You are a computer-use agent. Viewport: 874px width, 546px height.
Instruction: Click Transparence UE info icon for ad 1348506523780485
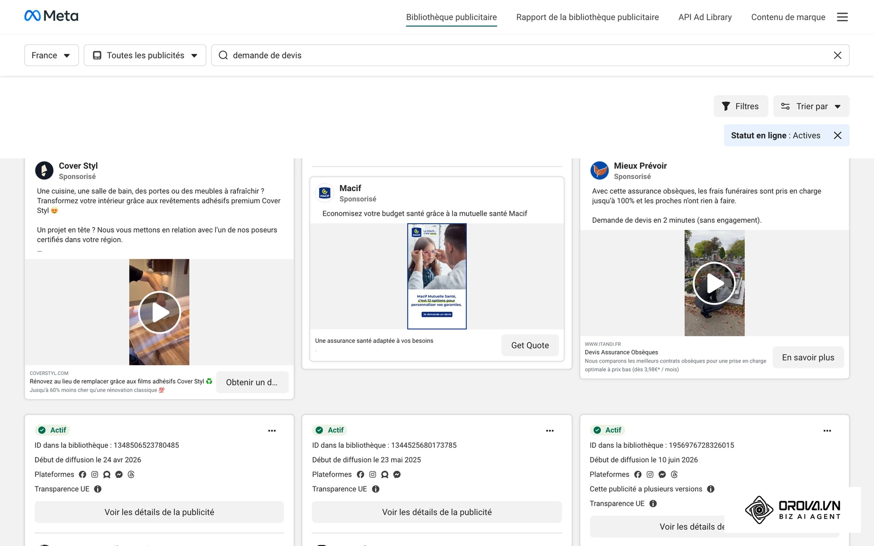tap(98, 489)
